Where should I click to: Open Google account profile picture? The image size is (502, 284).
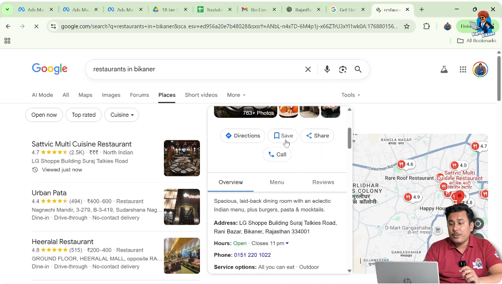(480, 69)
